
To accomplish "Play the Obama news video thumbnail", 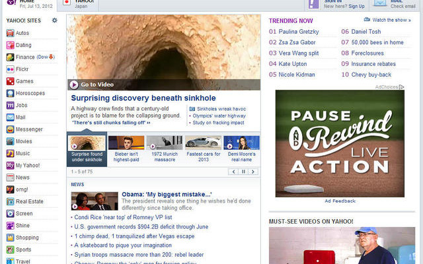I will 95,201.
